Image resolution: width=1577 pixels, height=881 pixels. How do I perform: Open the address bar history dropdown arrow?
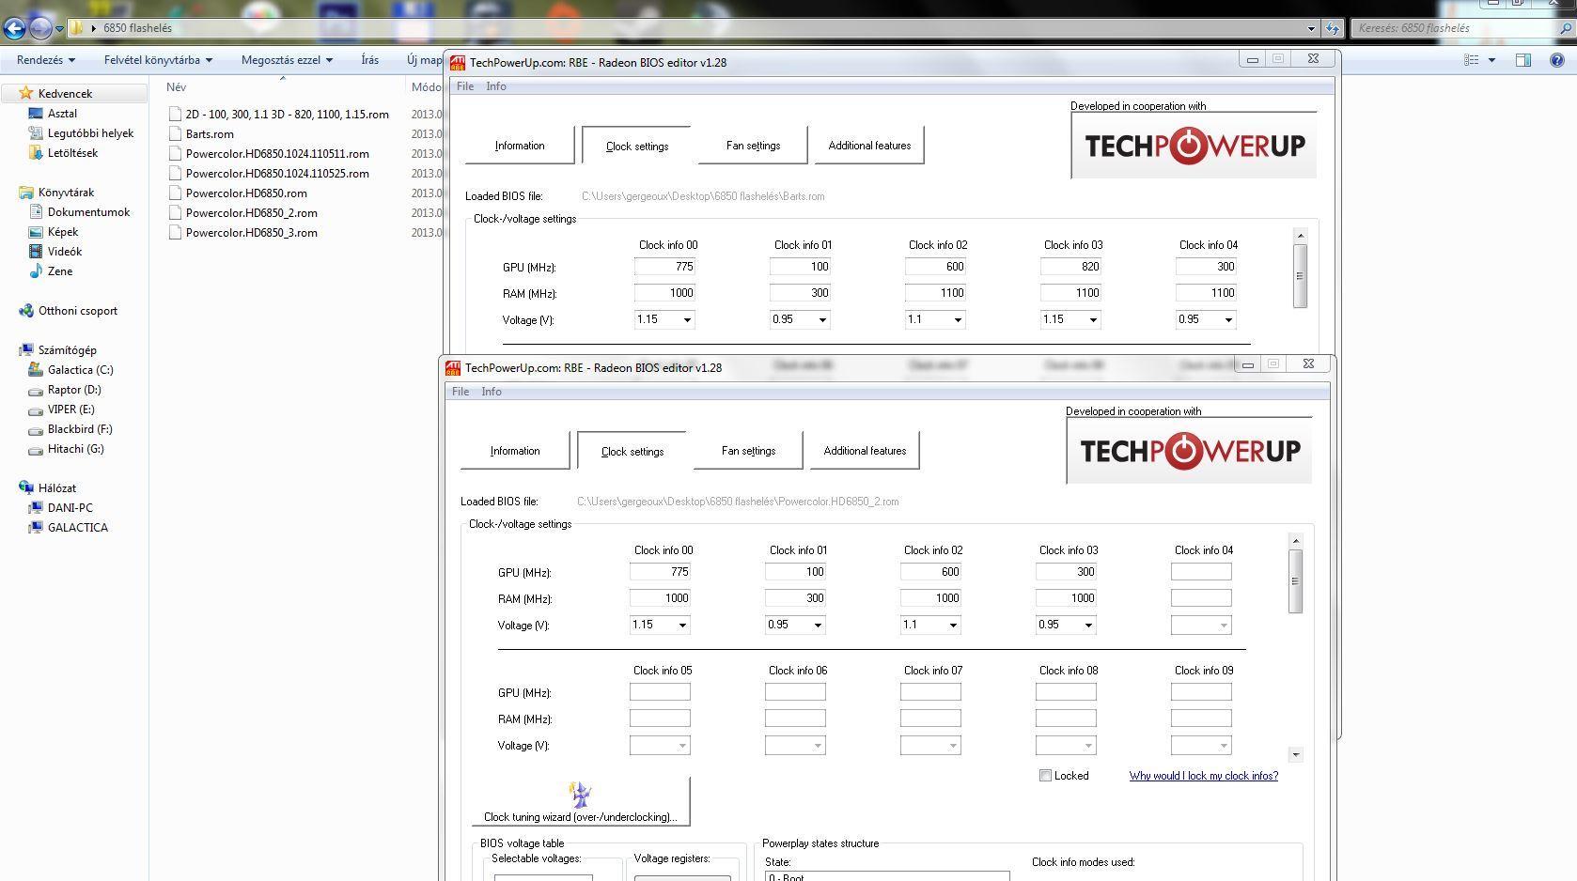pyautogui.click(x=1311, y=28)
